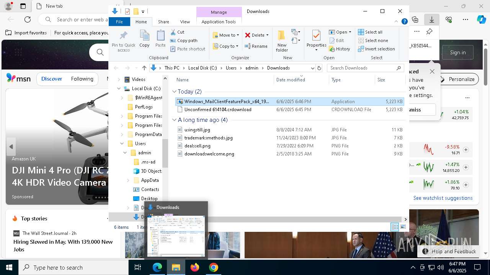Open Chrome from the taskbar
The width and height of the screenshot is (490, 275).
click(213, 267)
